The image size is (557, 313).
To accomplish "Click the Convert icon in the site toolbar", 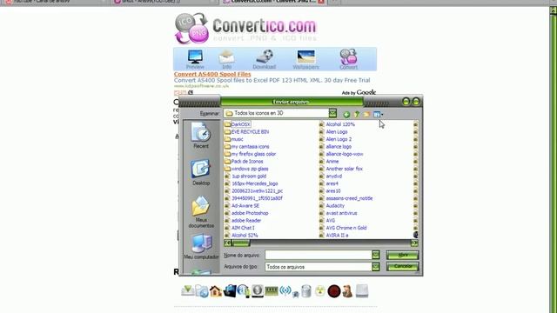I will click(x=348, y=59).
